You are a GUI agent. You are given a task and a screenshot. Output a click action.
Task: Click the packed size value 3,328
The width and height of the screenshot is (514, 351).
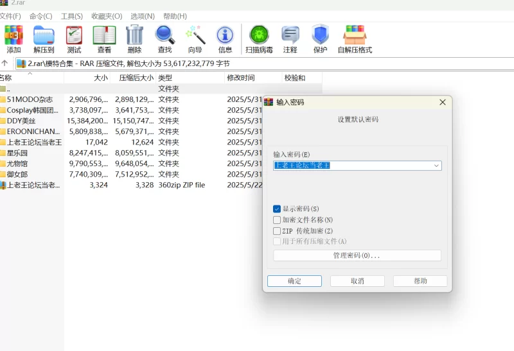(145, 185)
